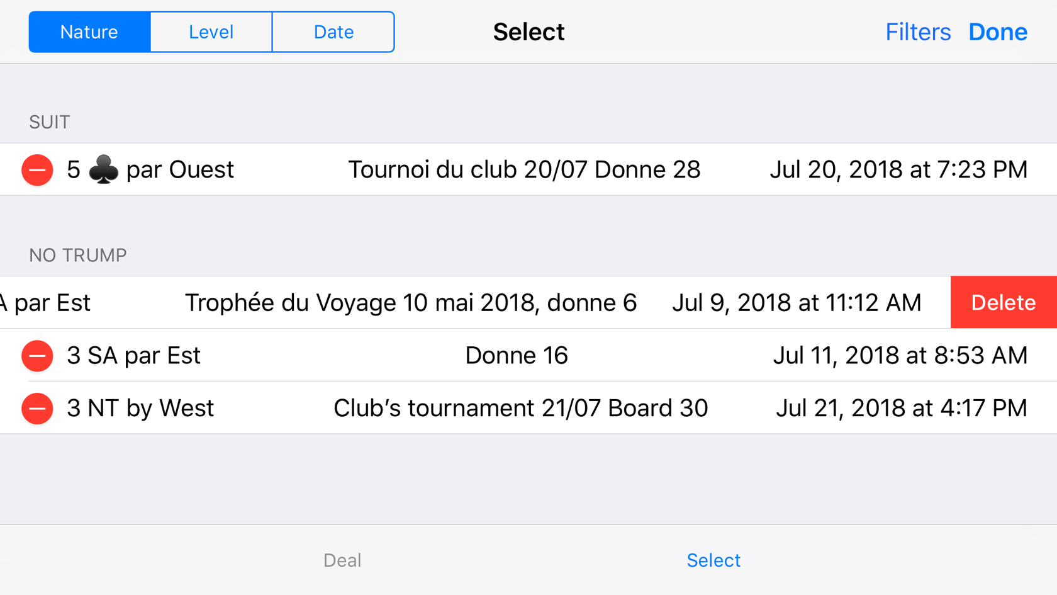Viewport: 1057px width, 595px height.
Task: Open the Filters options
Action: (918, 32)
